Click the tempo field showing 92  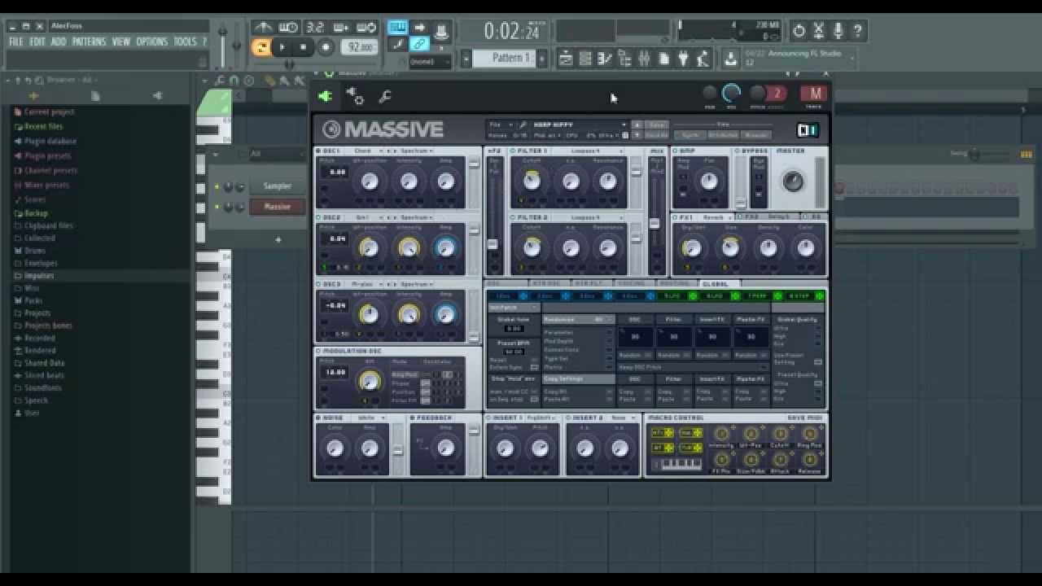pos(359,47)
